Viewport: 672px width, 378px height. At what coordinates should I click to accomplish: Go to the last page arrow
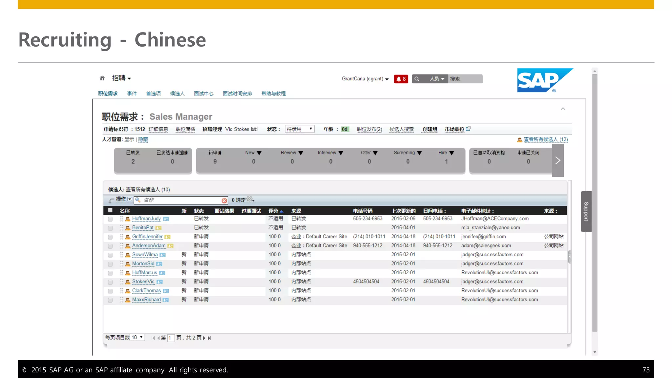209,338
